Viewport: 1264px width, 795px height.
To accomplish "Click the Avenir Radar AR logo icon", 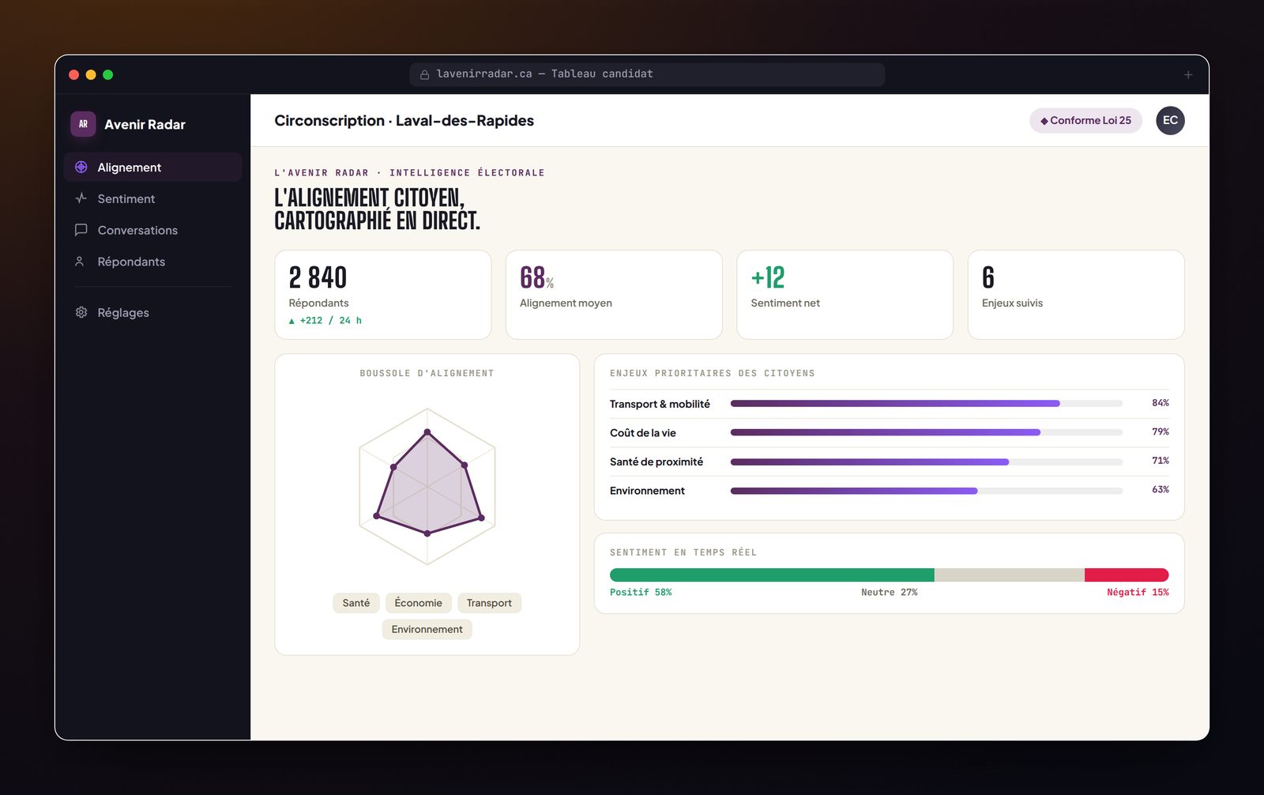I will pos(83,124).
